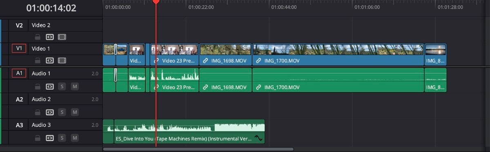Lock the Video 2 track
Viewport: 490px width, 152px height.
click(38, 37)
